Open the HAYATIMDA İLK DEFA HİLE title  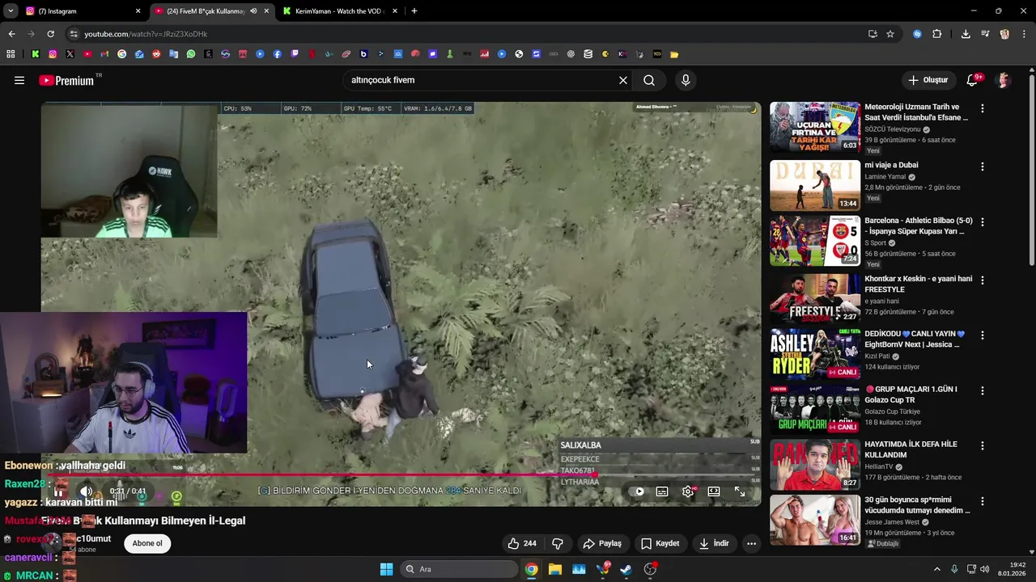pyautogui.click(x=911, y=449)
